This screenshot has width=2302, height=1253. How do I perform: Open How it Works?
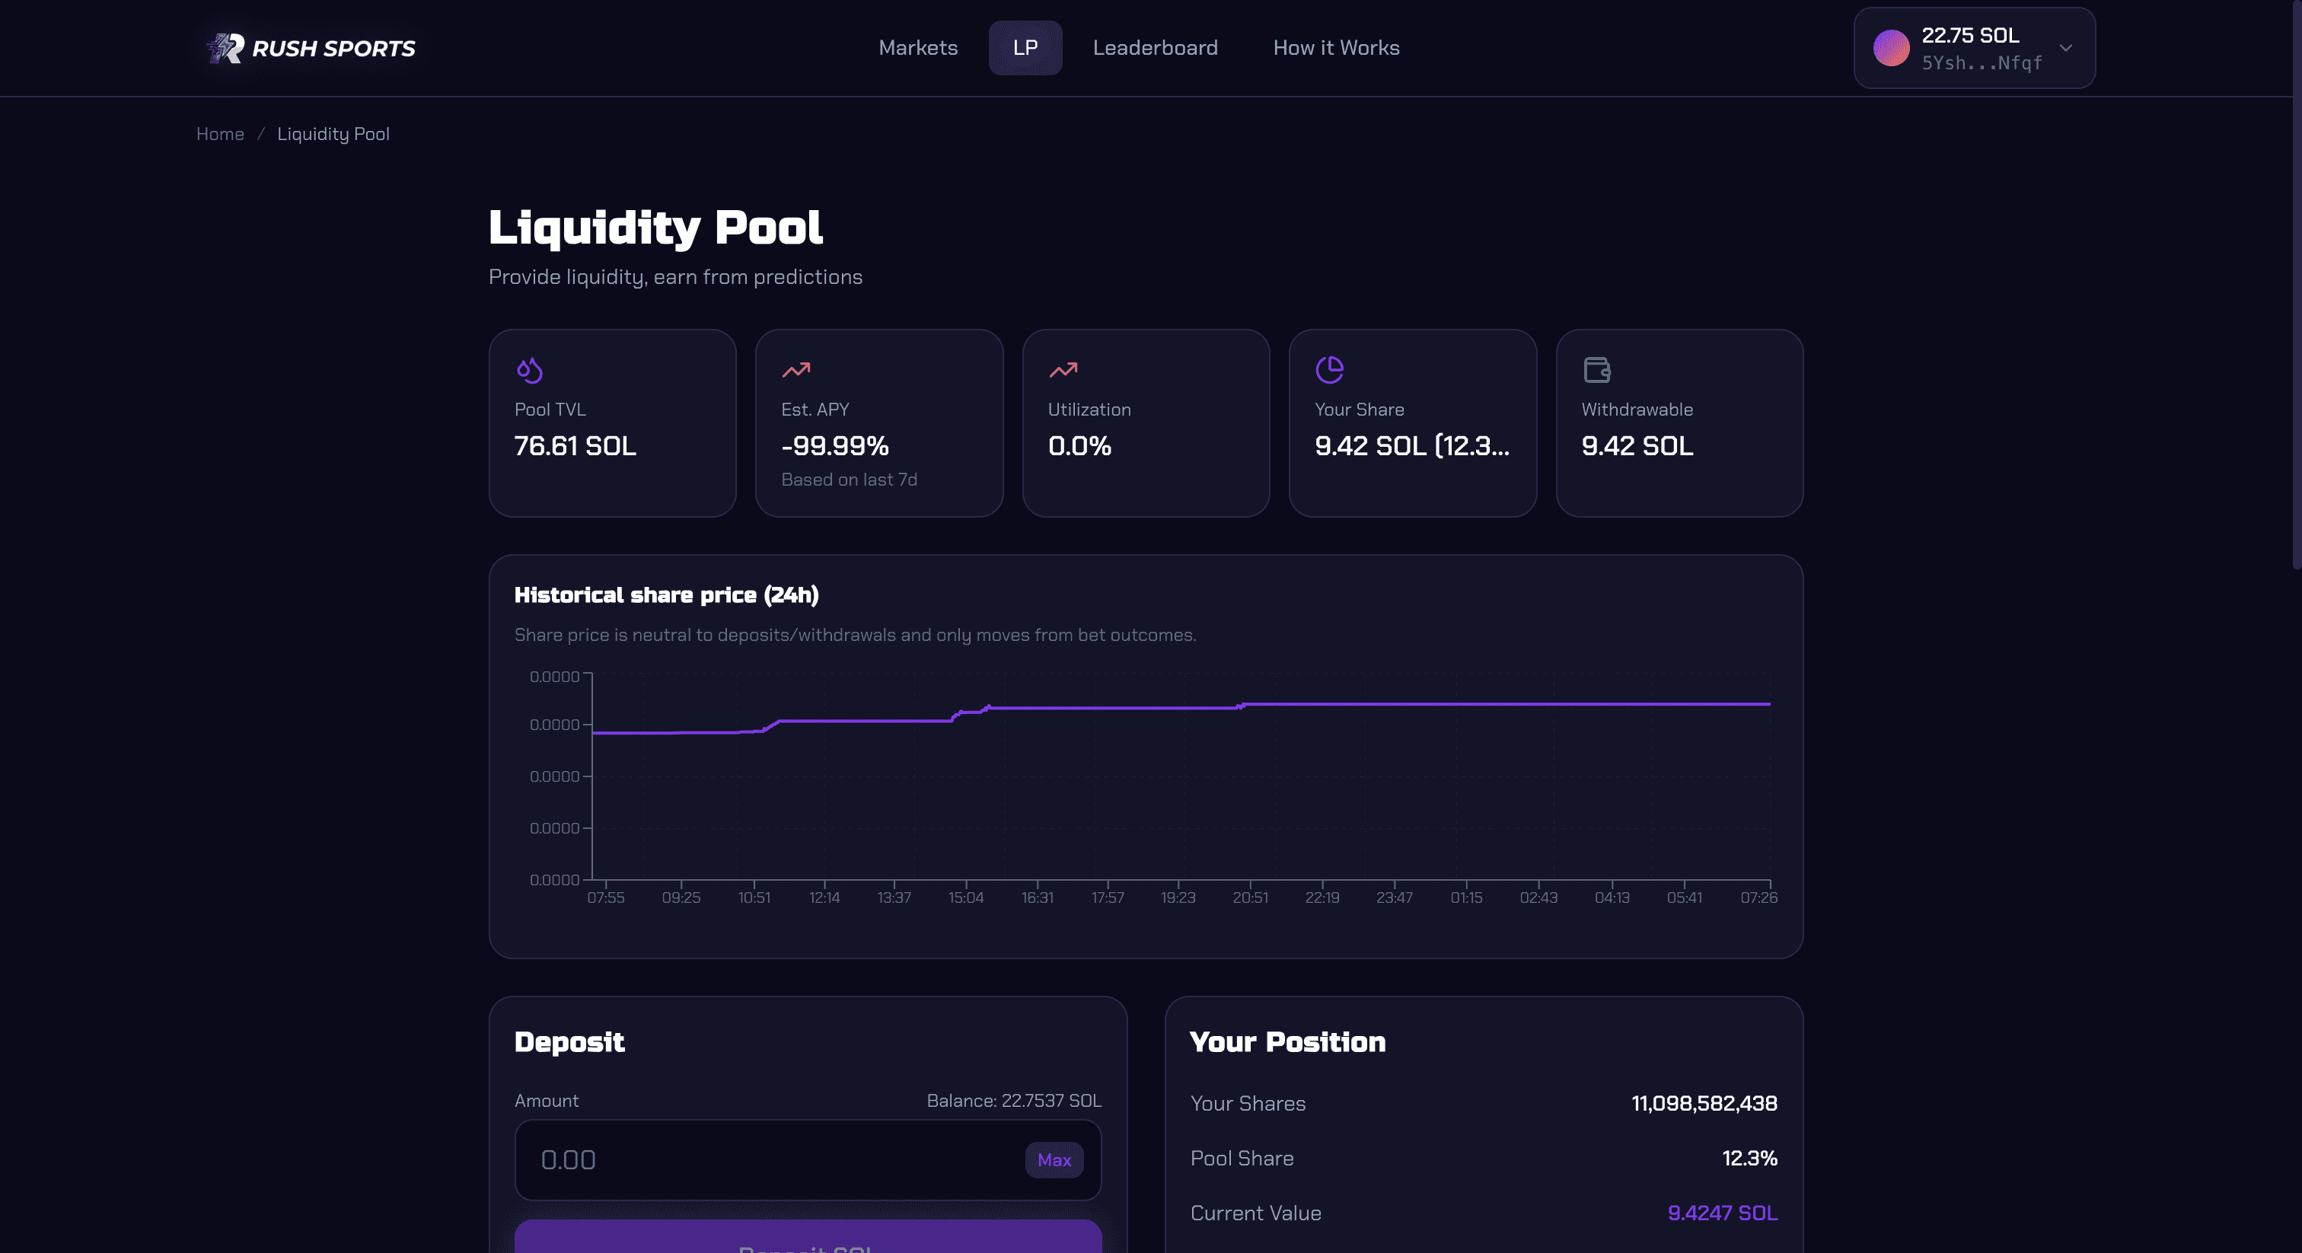point(1335,48)
